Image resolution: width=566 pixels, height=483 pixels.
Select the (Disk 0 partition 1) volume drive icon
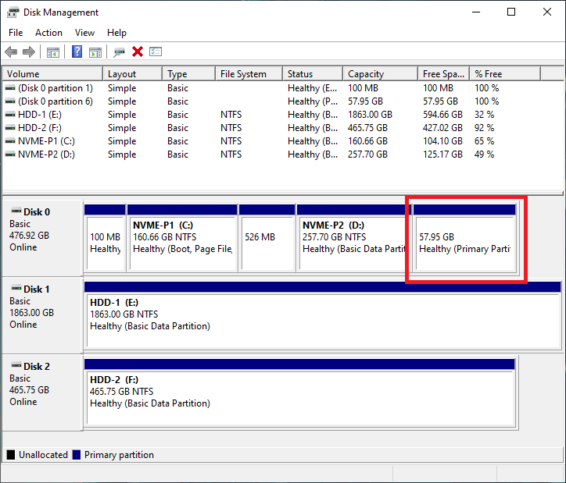click(10, 88)
